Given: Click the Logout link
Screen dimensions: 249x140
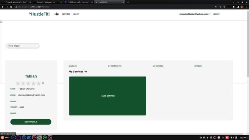Looking at the screenshot, I should [216, 14].
